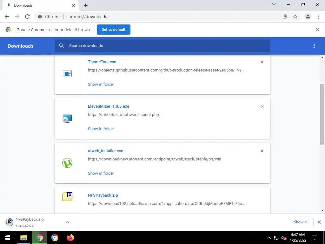The image size is (325, 244).
Task: Open NFSPayback.zip link in downloads list
Action: coord(103,195)
